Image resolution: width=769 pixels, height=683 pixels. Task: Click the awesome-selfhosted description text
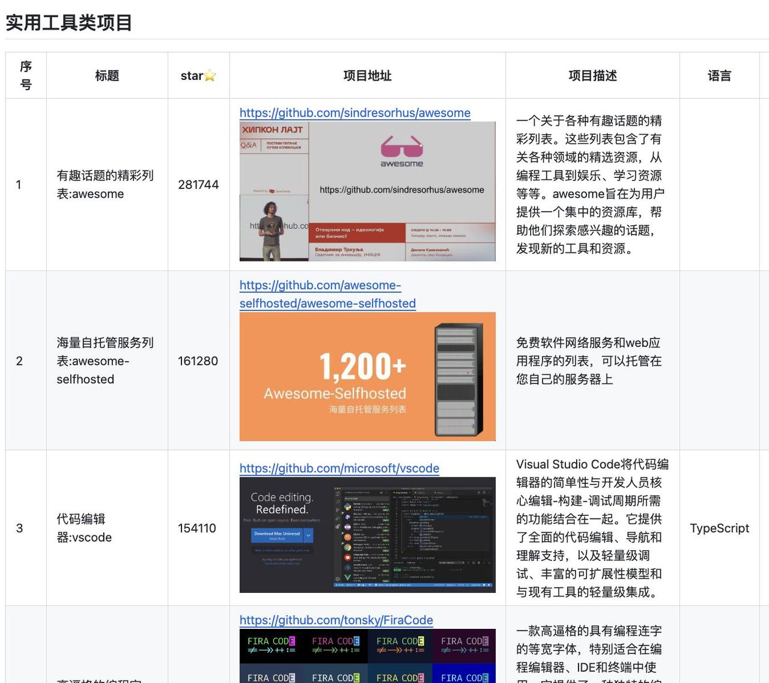click(589, 361)
